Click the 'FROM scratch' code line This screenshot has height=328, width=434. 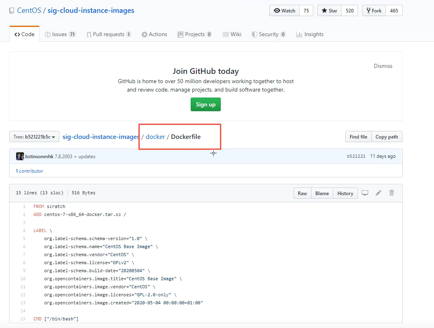pyautogui.click(x=49, y=206)
